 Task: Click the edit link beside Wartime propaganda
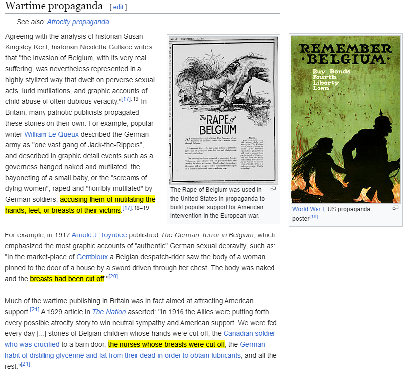(118, 7)
